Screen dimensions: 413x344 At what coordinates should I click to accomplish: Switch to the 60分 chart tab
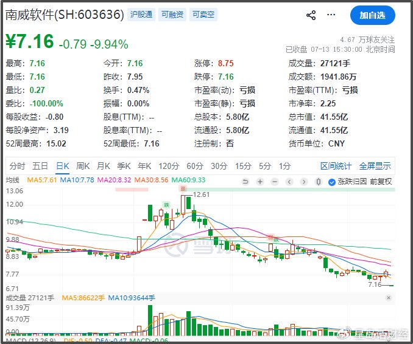coord(195,166)
